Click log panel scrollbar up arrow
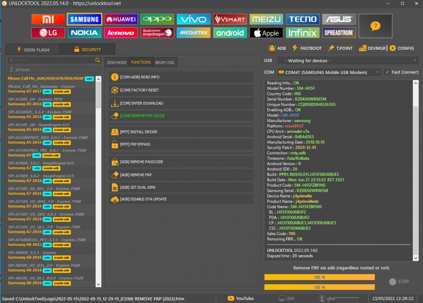This screenshot has width=423, height=303. pyautogui.click(x=416, y=83)
